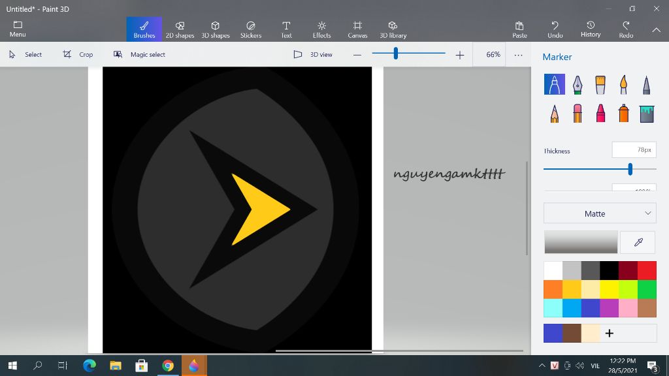Zoom out with the minus button
Viewport: 669px width, 376px height.
357,55
